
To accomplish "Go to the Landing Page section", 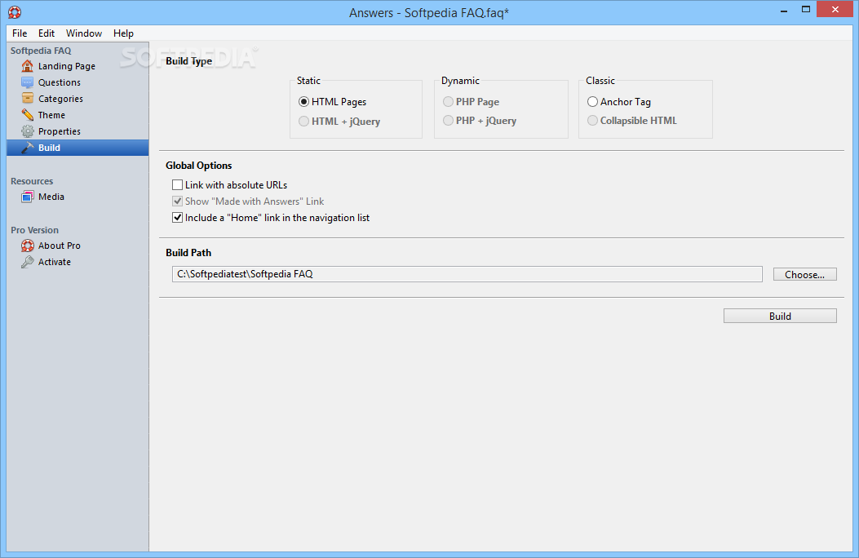I will (67, 66).
